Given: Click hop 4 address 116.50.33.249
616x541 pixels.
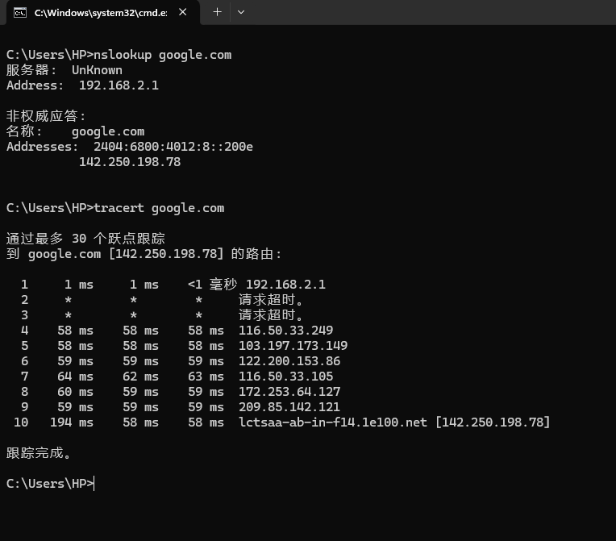Looking at the screenshot, I should coord(285,331).
